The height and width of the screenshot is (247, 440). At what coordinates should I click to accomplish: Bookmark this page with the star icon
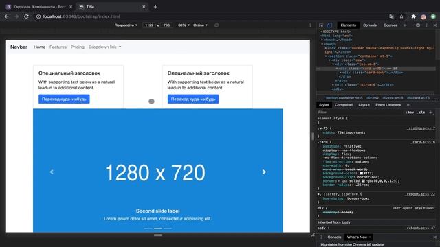[x=401, y=16]
